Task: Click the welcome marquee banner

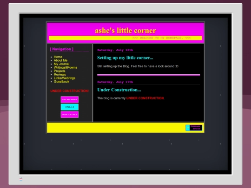Action: pos(125,38)
